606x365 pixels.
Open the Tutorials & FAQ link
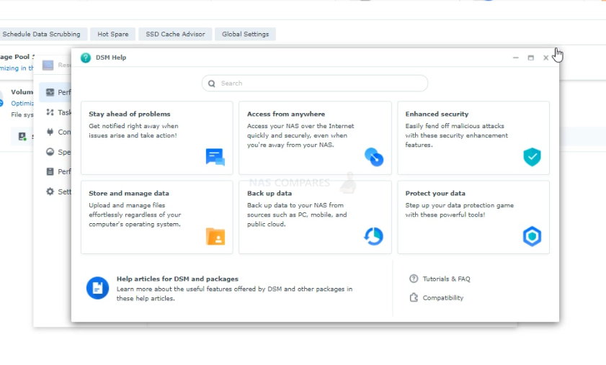pos(446,279)
